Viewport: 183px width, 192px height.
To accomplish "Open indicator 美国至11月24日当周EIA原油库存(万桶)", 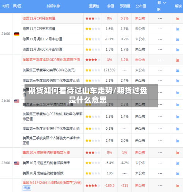I will pos(52,183).
